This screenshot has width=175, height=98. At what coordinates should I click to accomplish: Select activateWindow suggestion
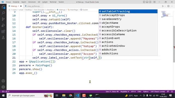pos(128,46)
